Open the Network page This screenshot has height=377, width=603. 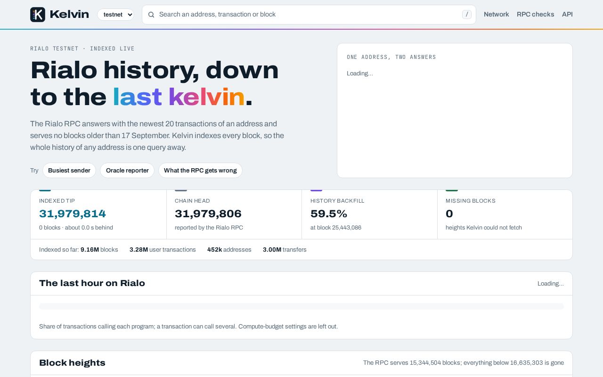click(496, 15)
